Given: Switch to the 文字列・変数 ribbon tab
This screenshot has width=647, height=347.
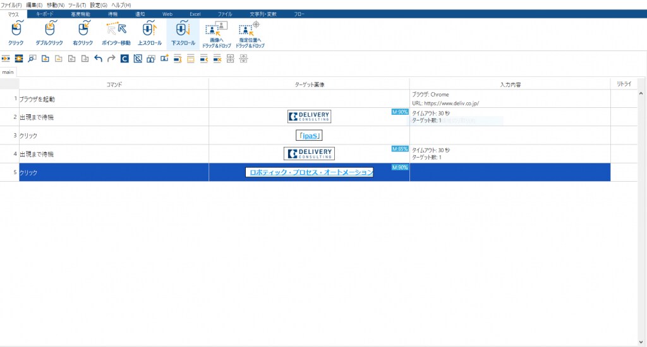Looking at the screenshot, I should (263, 14).
